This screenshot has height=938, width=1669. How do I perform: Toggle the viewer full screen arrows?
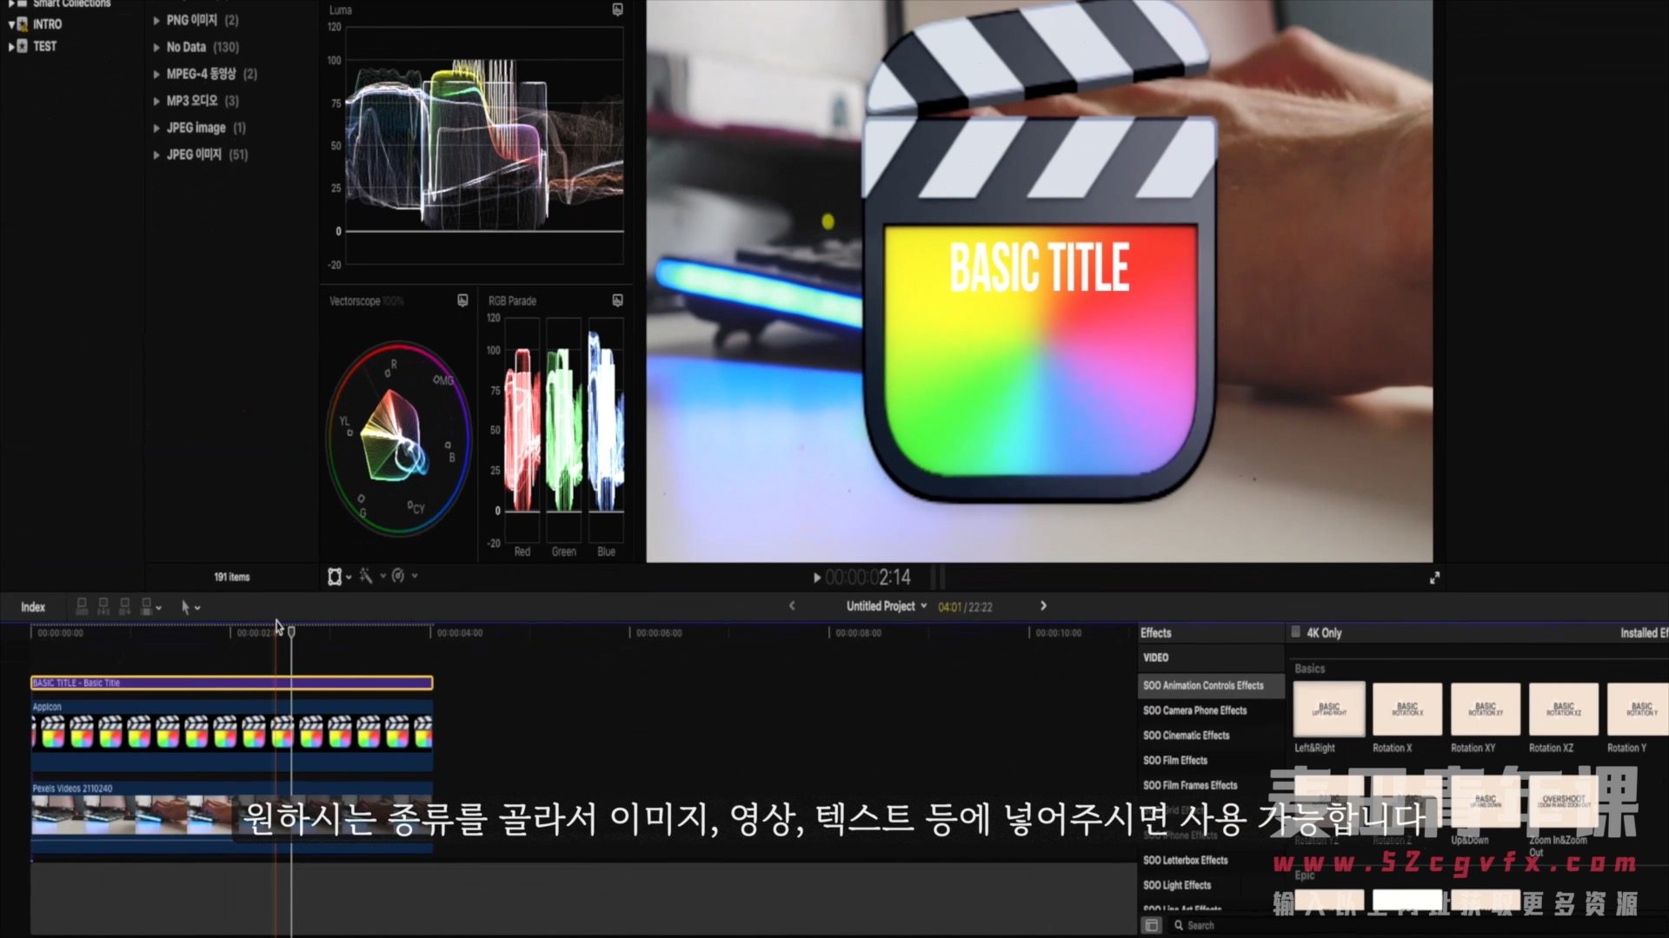pyautogui.click(x=1434, y=578)
